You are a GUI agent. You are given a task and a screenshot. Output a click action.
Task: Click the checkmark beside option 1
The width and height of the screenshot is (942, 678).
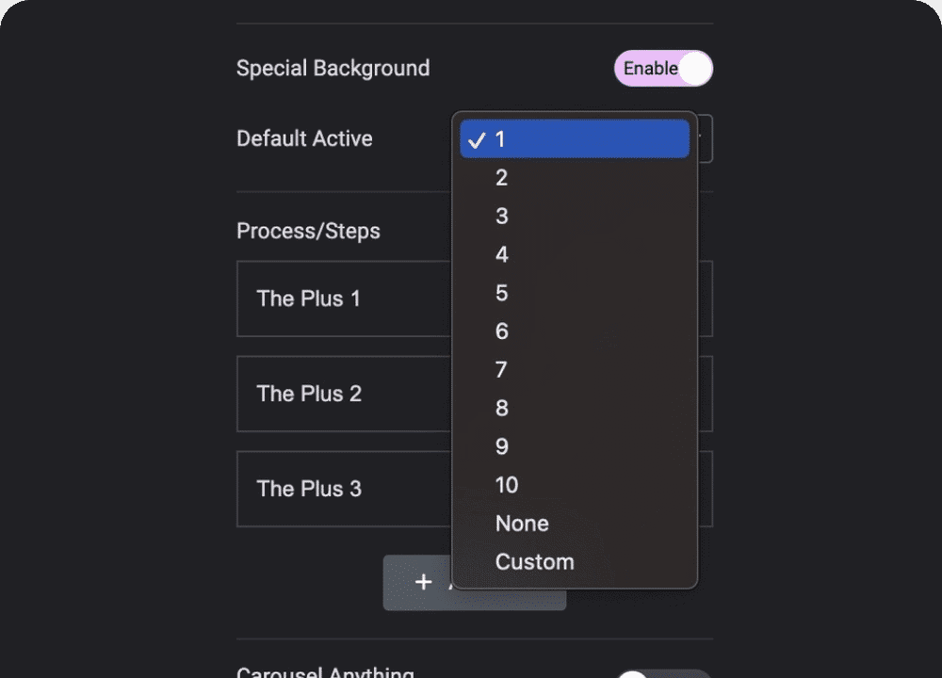478,140
